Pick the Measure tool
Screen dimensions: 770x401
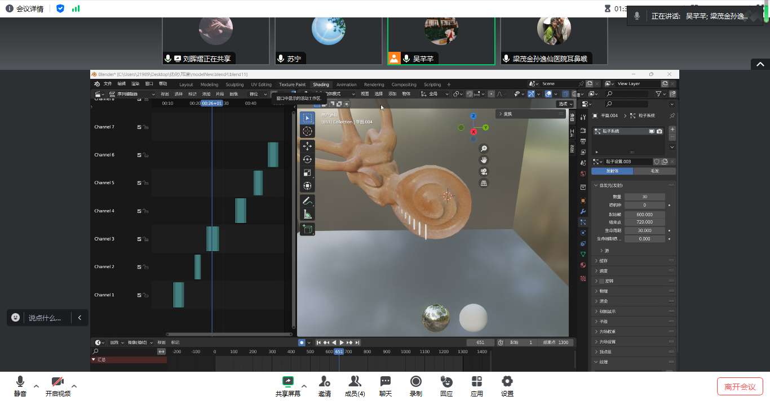click(307, 214)
